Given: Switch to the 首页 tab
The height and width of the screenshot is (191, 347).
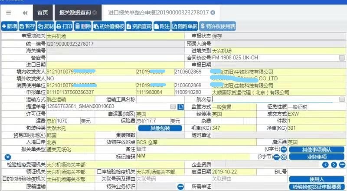Looking at the screenshot, I should [42, 13].
